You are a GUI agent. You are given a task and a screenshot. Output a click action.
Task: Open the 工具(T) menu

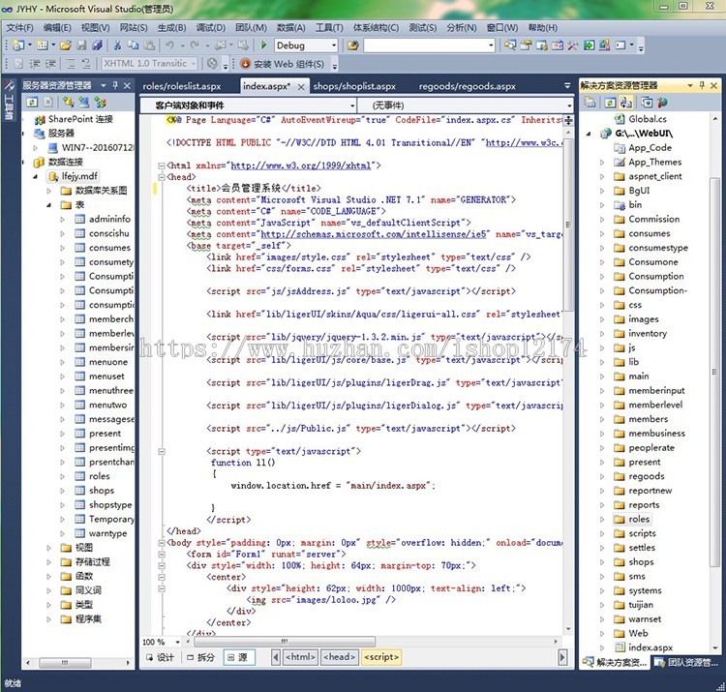329,28
